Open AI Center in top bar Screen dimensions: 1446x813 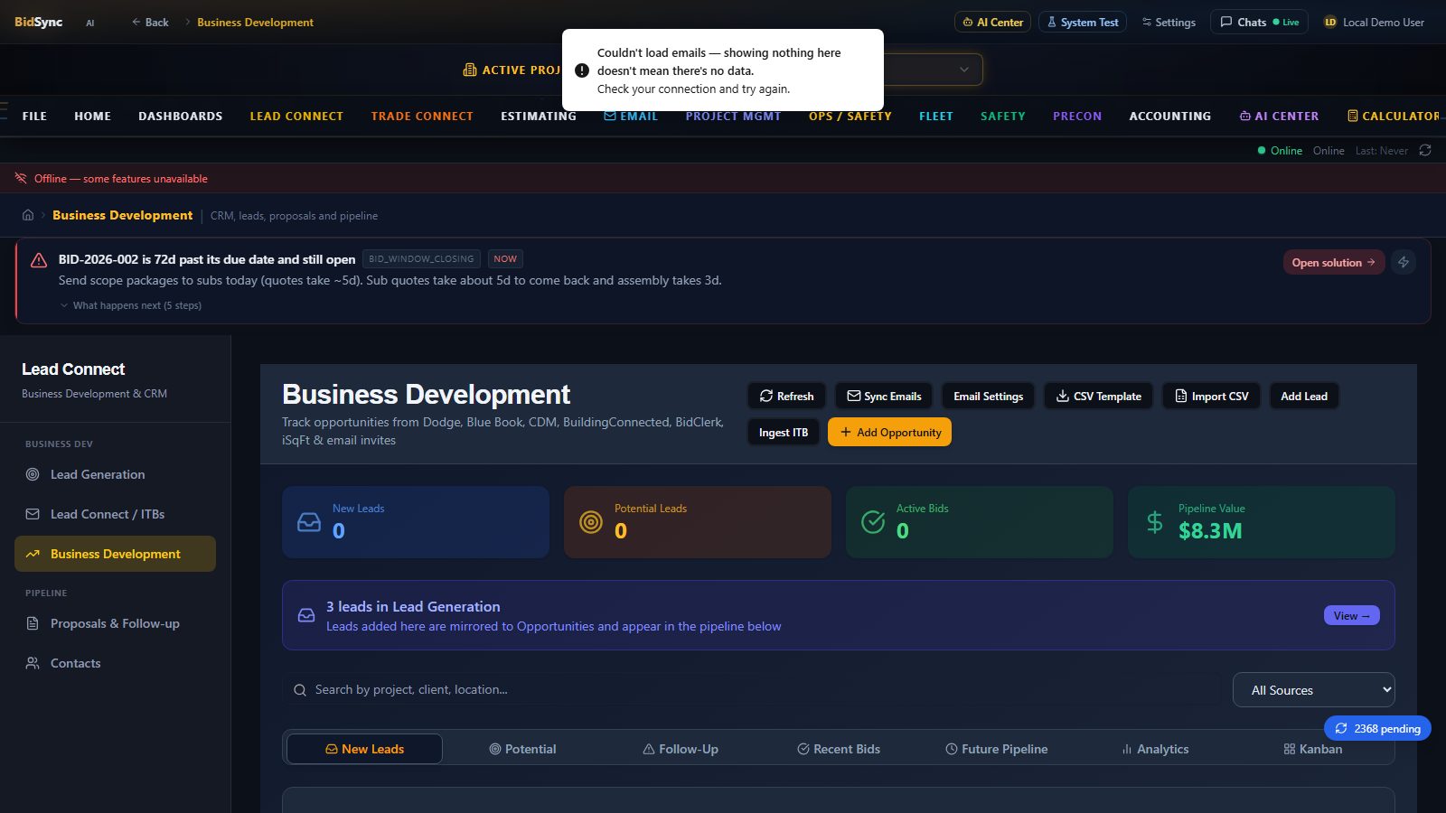click(x=992, y=22)
